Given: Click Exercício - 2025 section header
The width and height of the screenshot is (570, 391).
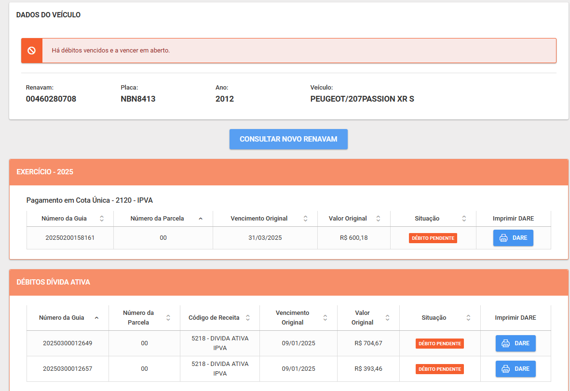Looking at the screenshot, I should coord(45,172).
